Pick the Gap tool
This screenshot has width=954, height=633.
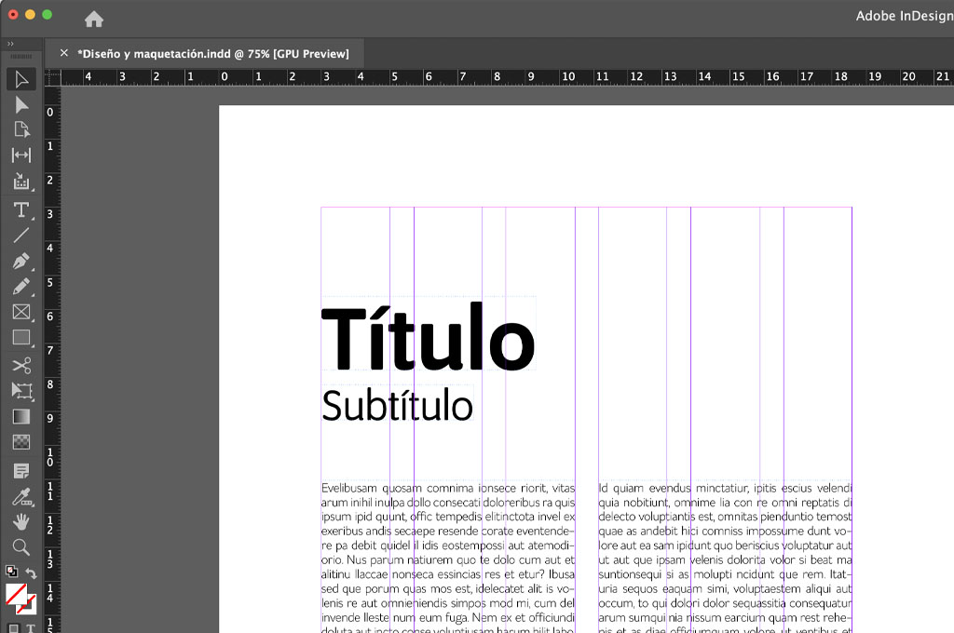pos(21,155)
